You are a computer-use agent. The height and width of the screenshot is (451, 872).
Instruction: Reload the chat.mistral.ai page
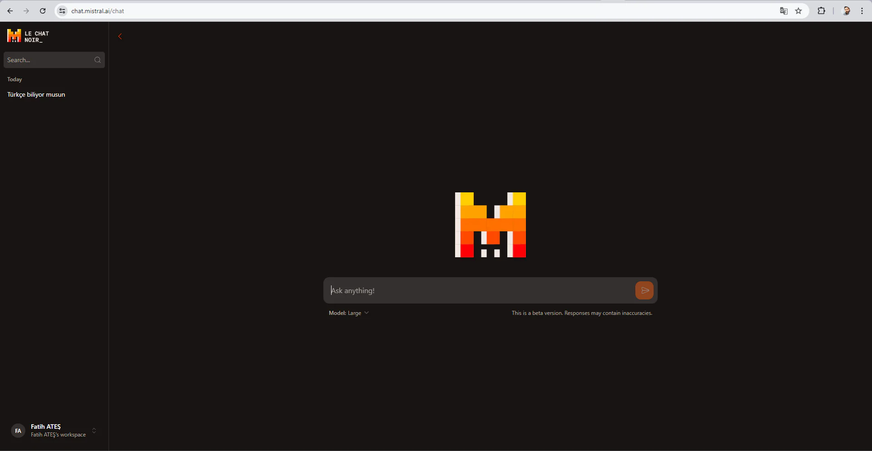(43, 11)
